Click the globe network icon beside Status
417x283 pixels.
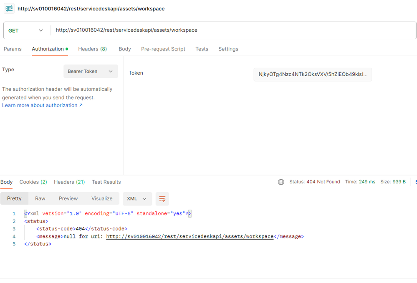pyautogui.click(x=281, y=182)
